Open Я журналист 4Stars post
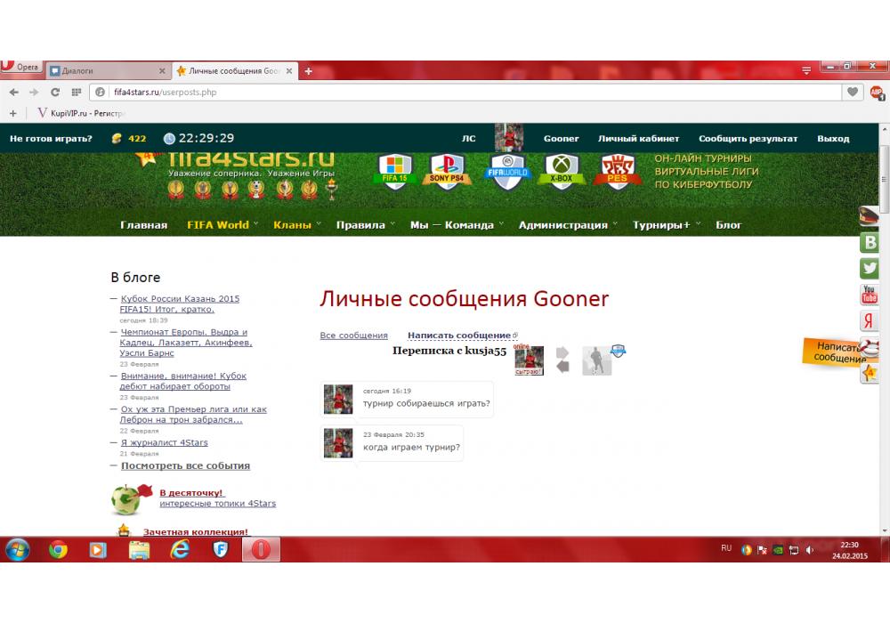This screenshot has height=623, width=890. point(164,442)
